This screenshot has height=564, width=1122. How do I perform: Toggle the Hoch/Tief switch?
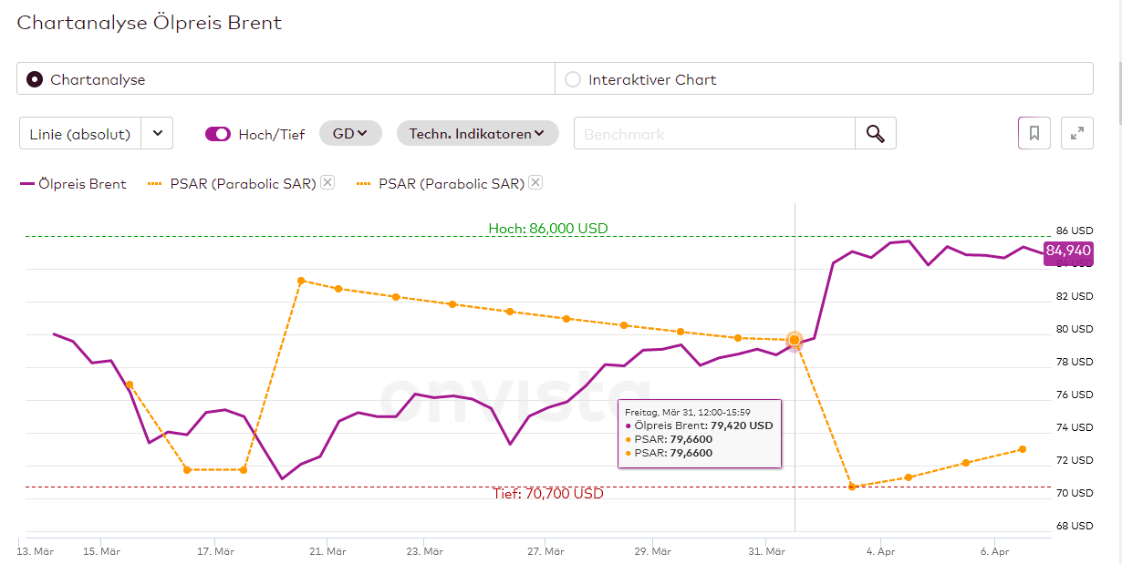tap(218, 134)
